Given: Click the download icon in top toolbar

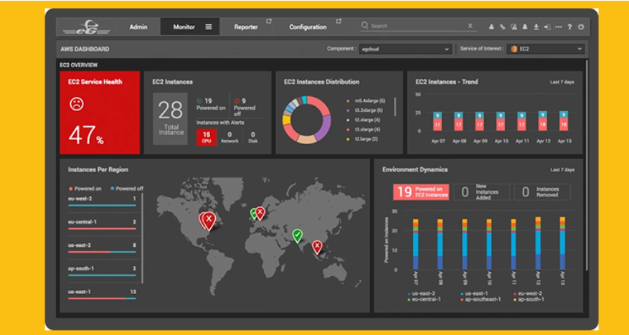Looking at the screenshot, I should (x=536, y=27).
